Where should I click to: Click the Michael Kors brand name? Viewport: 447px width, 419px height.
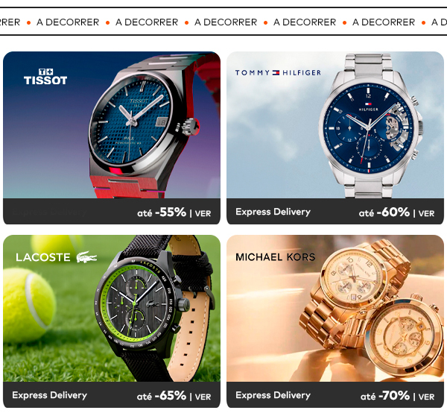pyautogui.click(x=276, y=257)
